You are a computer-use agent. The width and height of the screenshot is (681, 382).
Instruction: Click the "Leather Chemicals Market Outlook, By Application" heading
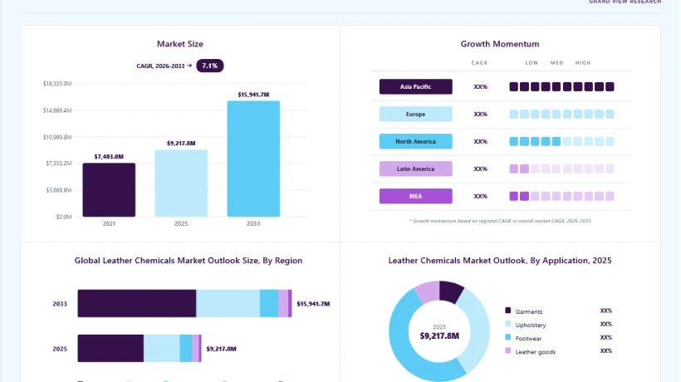500,261
